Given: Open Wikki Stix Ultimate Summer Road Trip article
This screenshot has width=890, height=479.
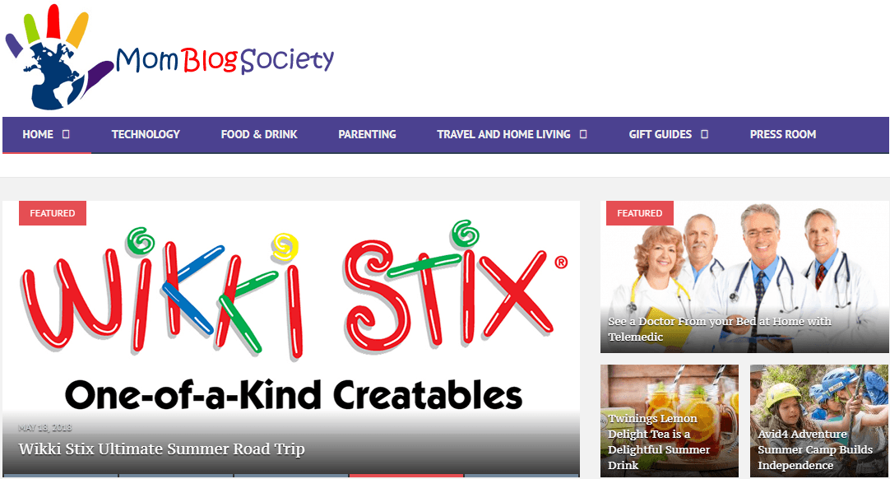Looking at the screenshot, I should coord(162,449).
